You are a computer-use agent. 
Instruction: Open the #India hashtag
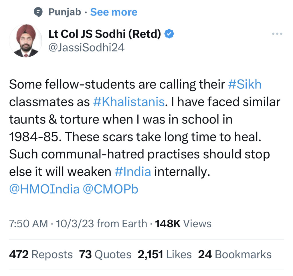click(132, 172)
